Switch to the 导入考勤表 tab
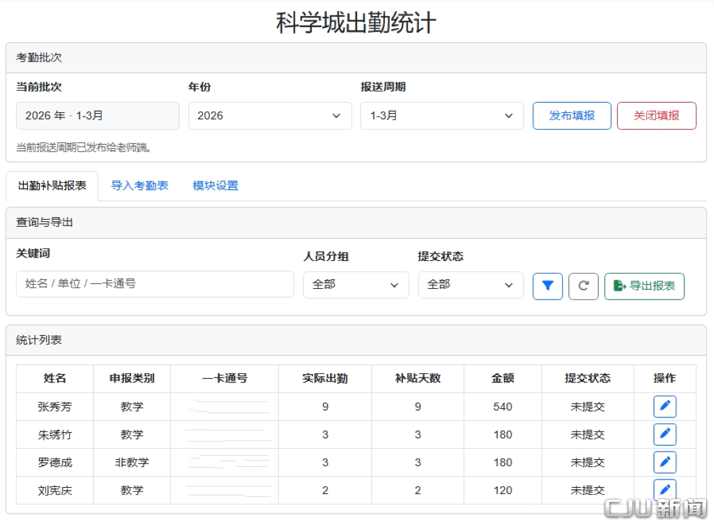The image size is (714, 522). [x=139, y=186]
